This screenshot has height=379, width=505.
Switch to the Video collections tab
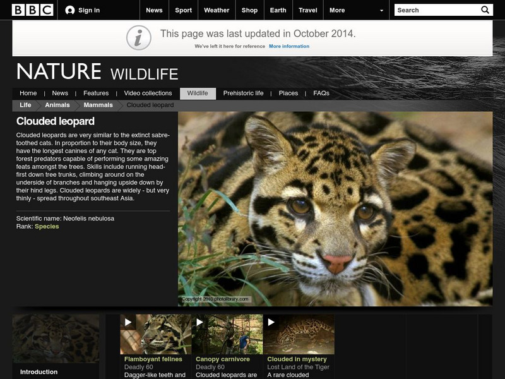(x=149, y=92)
